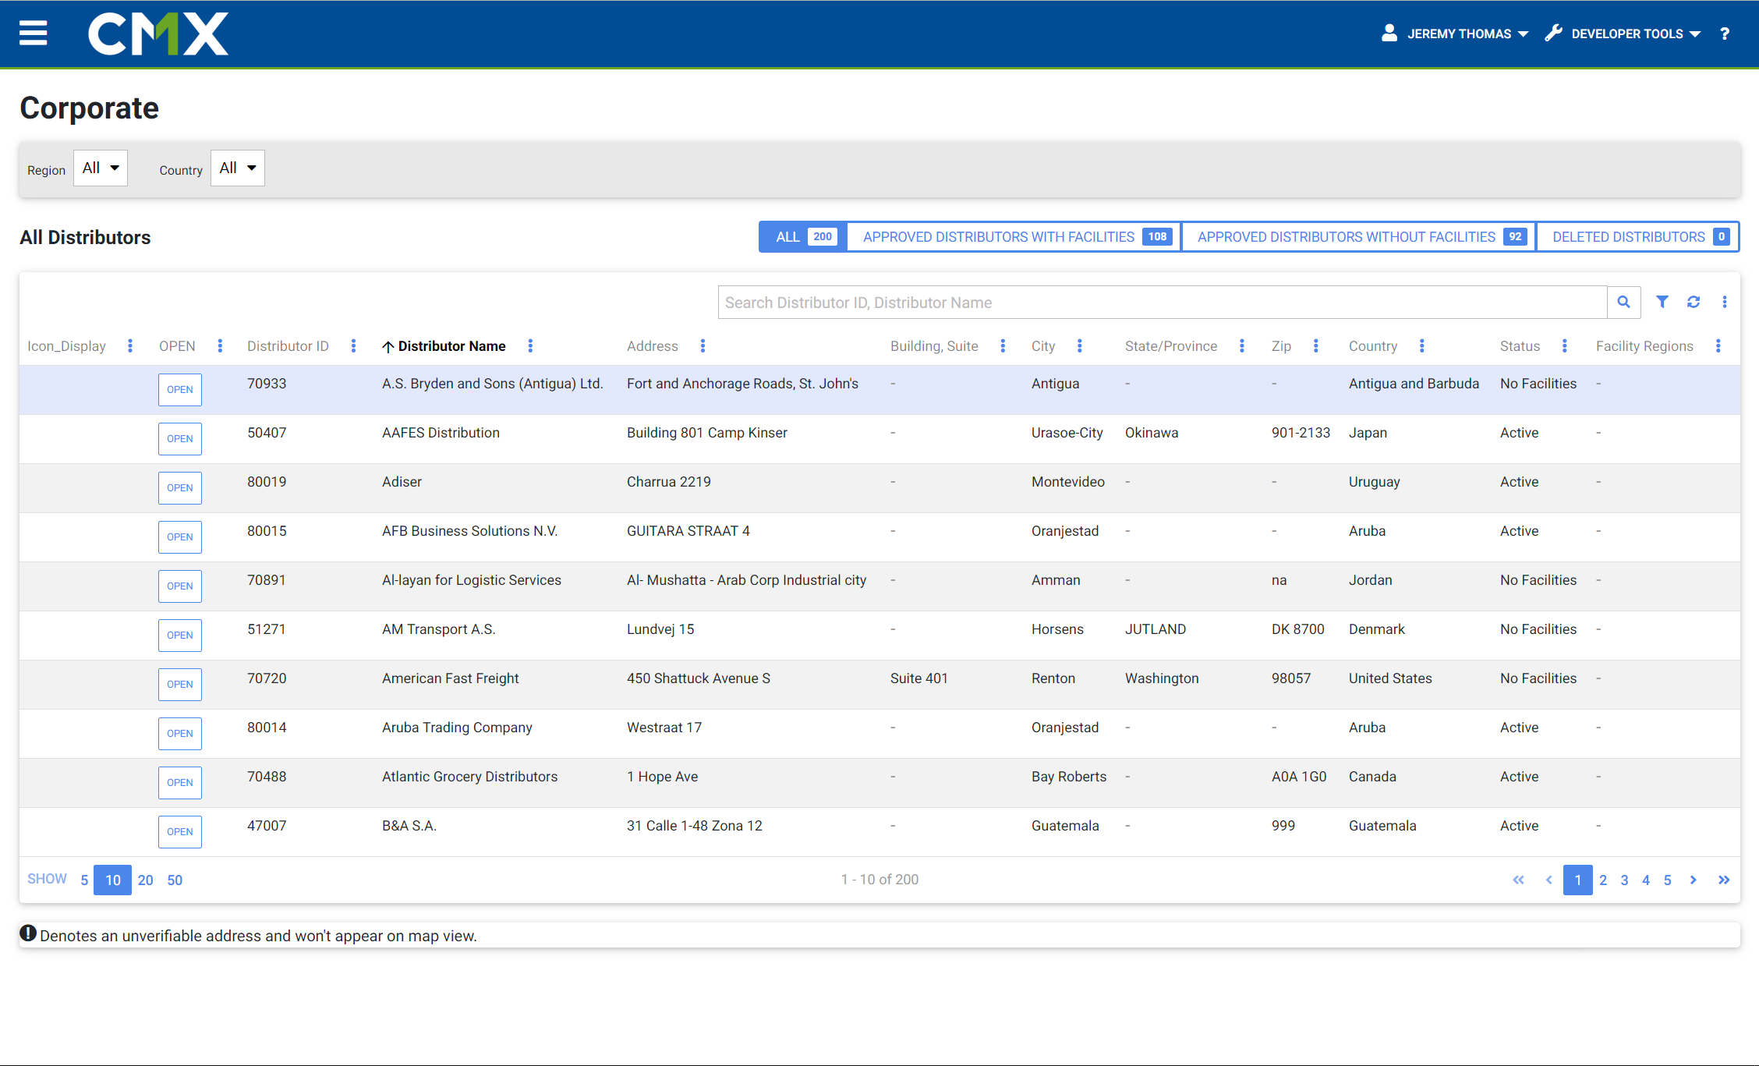1759x1066 pixels.
Task: Open table options kebab menu beside refresh
Action: [1725, 302]
